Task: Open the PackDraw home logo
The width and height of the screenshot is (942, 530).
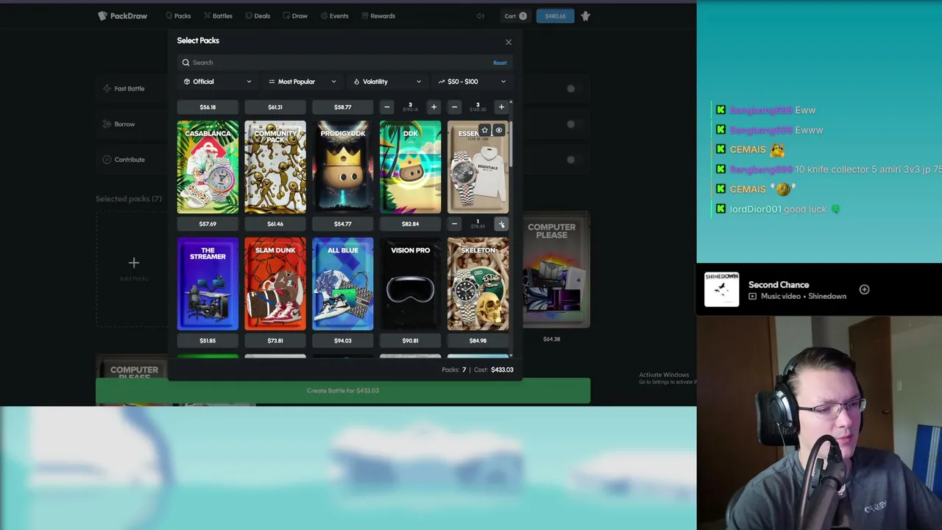Action: tap(123, 15)
